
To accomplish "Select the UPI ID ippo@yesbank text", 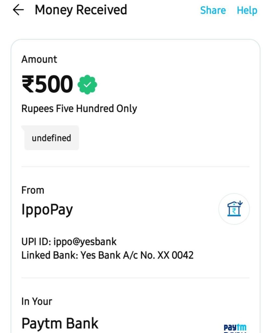I will [x=69, y=242].
